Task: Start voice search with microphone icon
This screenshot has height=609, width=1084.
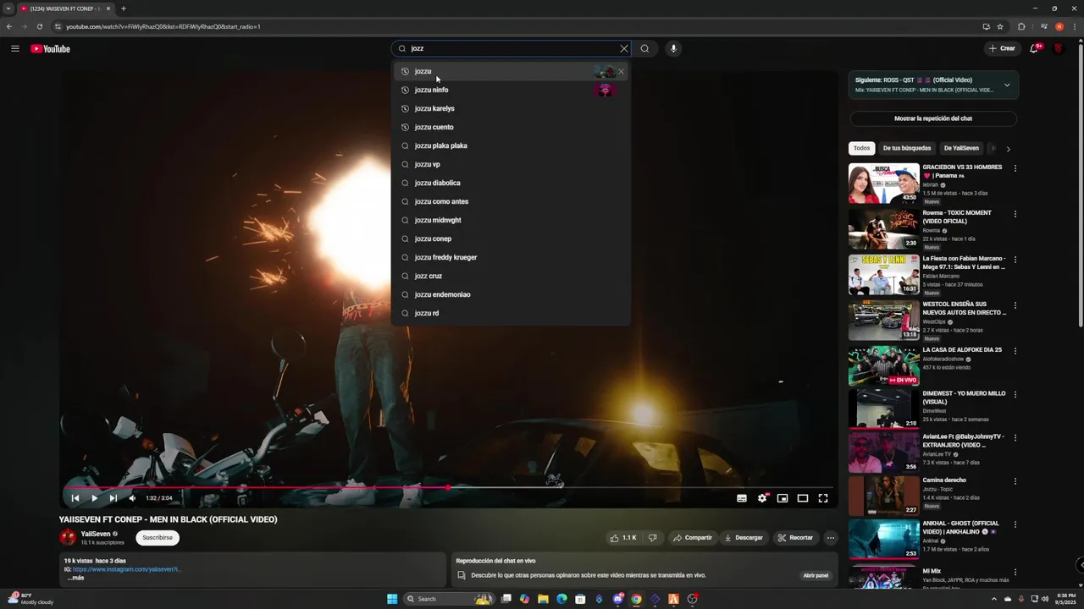Action: (673, 48)
